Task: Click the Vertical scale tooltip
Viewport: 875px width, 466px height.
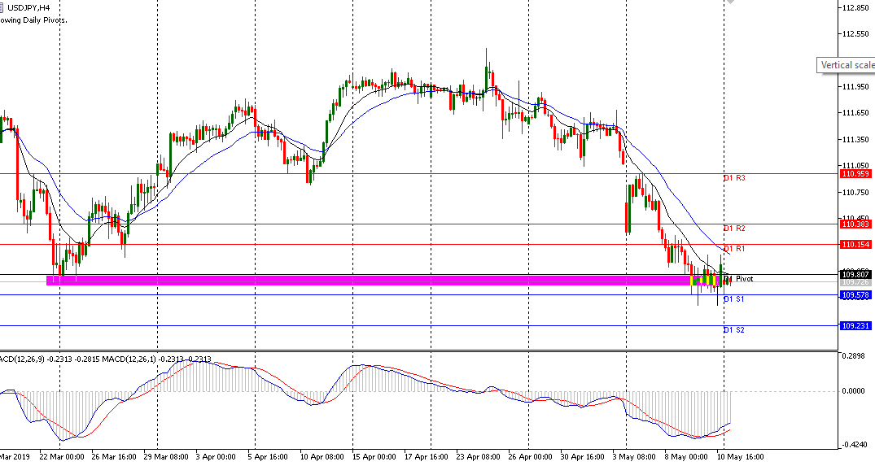Action: point(847,65)
